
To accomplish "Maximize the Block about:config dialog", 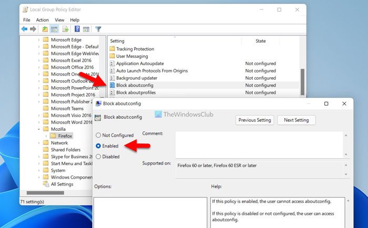I will point(326,103).
